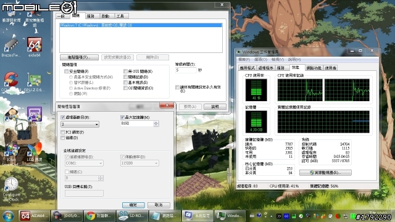Switch to the Windo... Task Manager taskbar item
The image size is (395, 222).
[230, 216]
